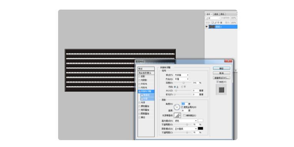Enable Color Overlay (颜色叠加) checkbox
This screenshot has width=294, height=147.
[140, 106]
